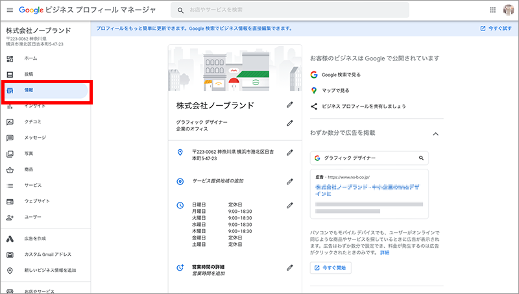Click ビジネス プロフィールを共有しましょう
The image size is (519, 294).
[364, 106]
